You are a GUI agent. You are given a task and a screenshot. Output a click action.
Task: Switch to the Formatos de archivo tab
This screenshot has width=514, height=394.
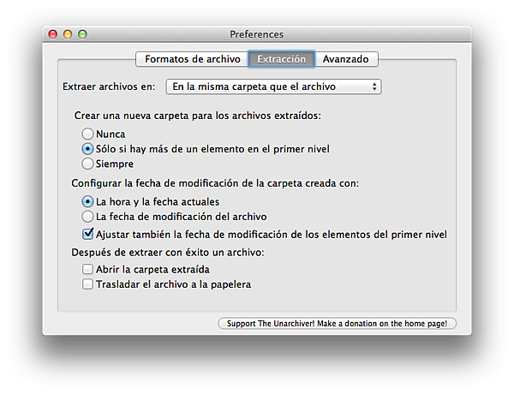(192, 59)
